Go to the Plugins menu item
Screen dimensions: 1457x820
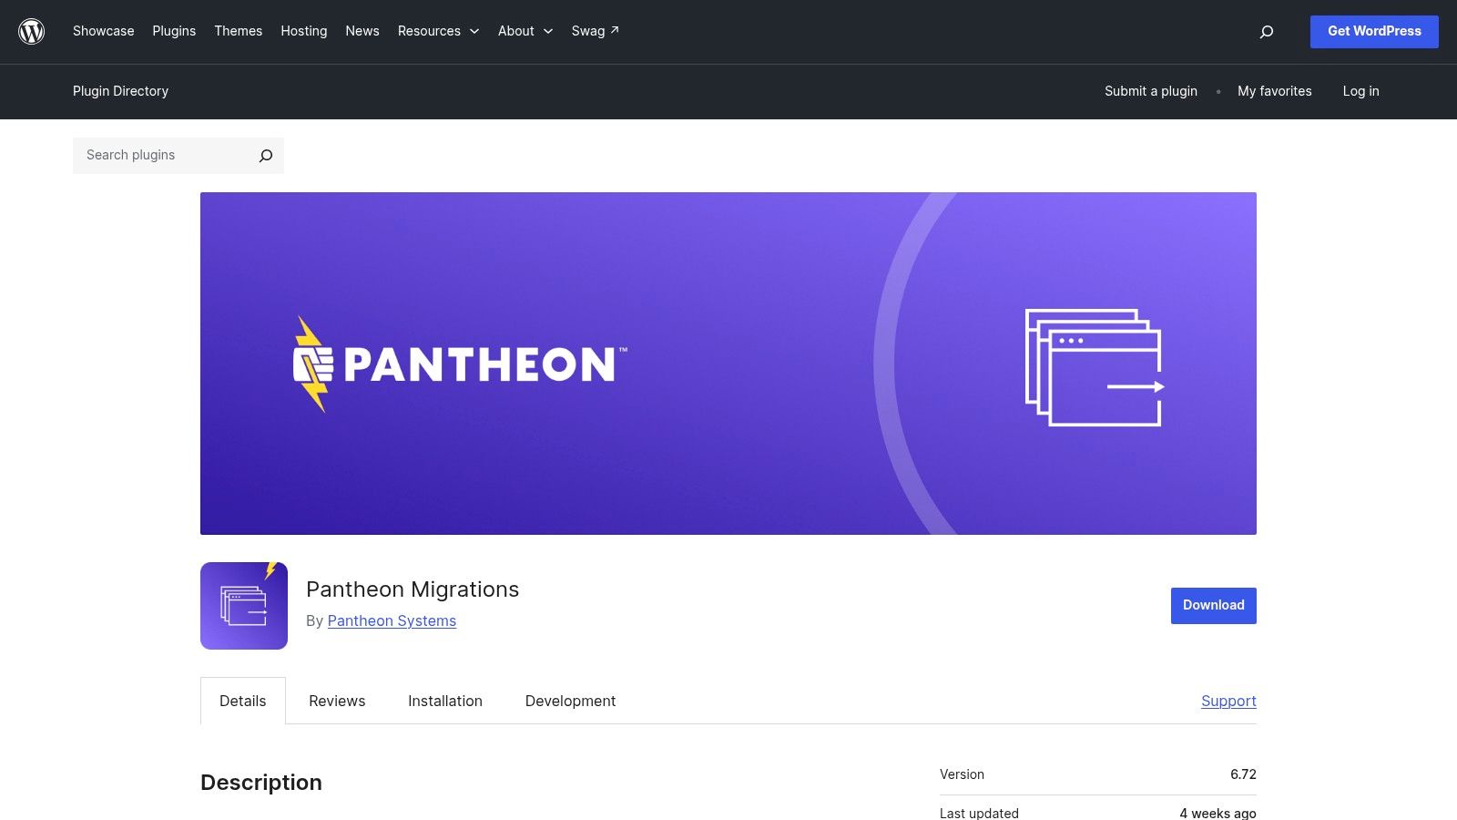(174, 31)
